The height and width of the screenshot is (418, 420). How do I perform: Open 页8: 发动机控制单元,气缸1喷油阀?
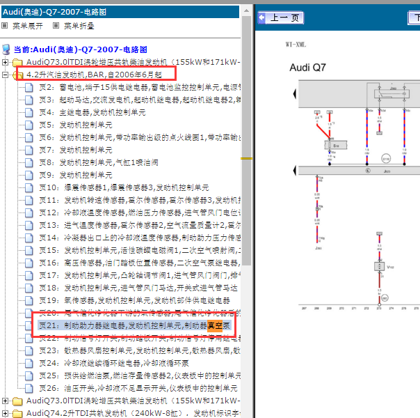pyautogui.click(x=99, y=162)
